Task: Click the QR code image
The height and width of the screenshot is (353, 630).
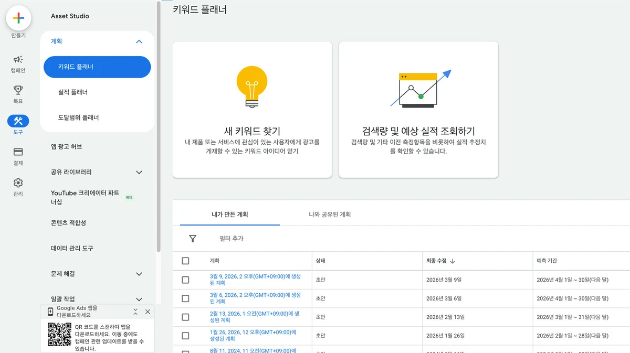Action: [59, 334]
